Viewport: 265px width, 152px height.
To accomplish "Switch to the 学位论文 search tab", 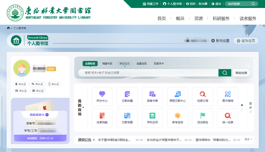I will click(124, 64).
